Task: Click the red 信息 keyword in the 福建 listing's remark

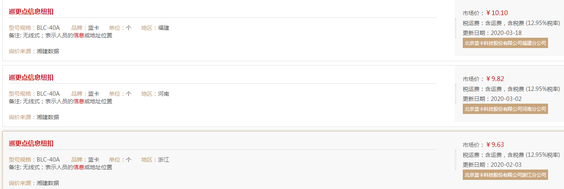Action: (x=79, y=35)
